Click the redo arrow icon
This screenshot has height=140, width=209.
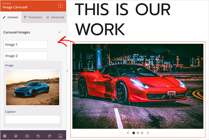(x=49, y=136)
